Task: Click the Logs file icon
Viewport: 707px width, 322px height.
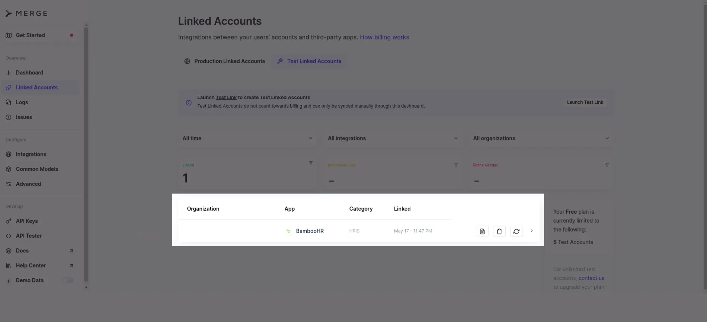Action: 9,102
